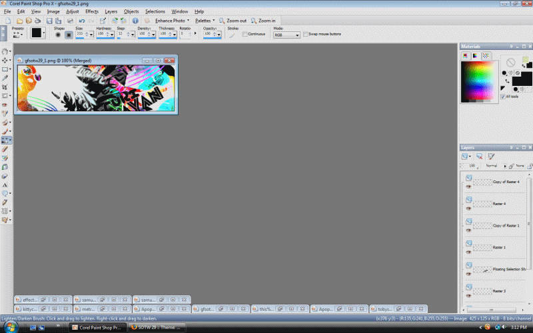Screen dimensions: 533x333
Task: Click the Open folder icon
Action: [20, 21]
